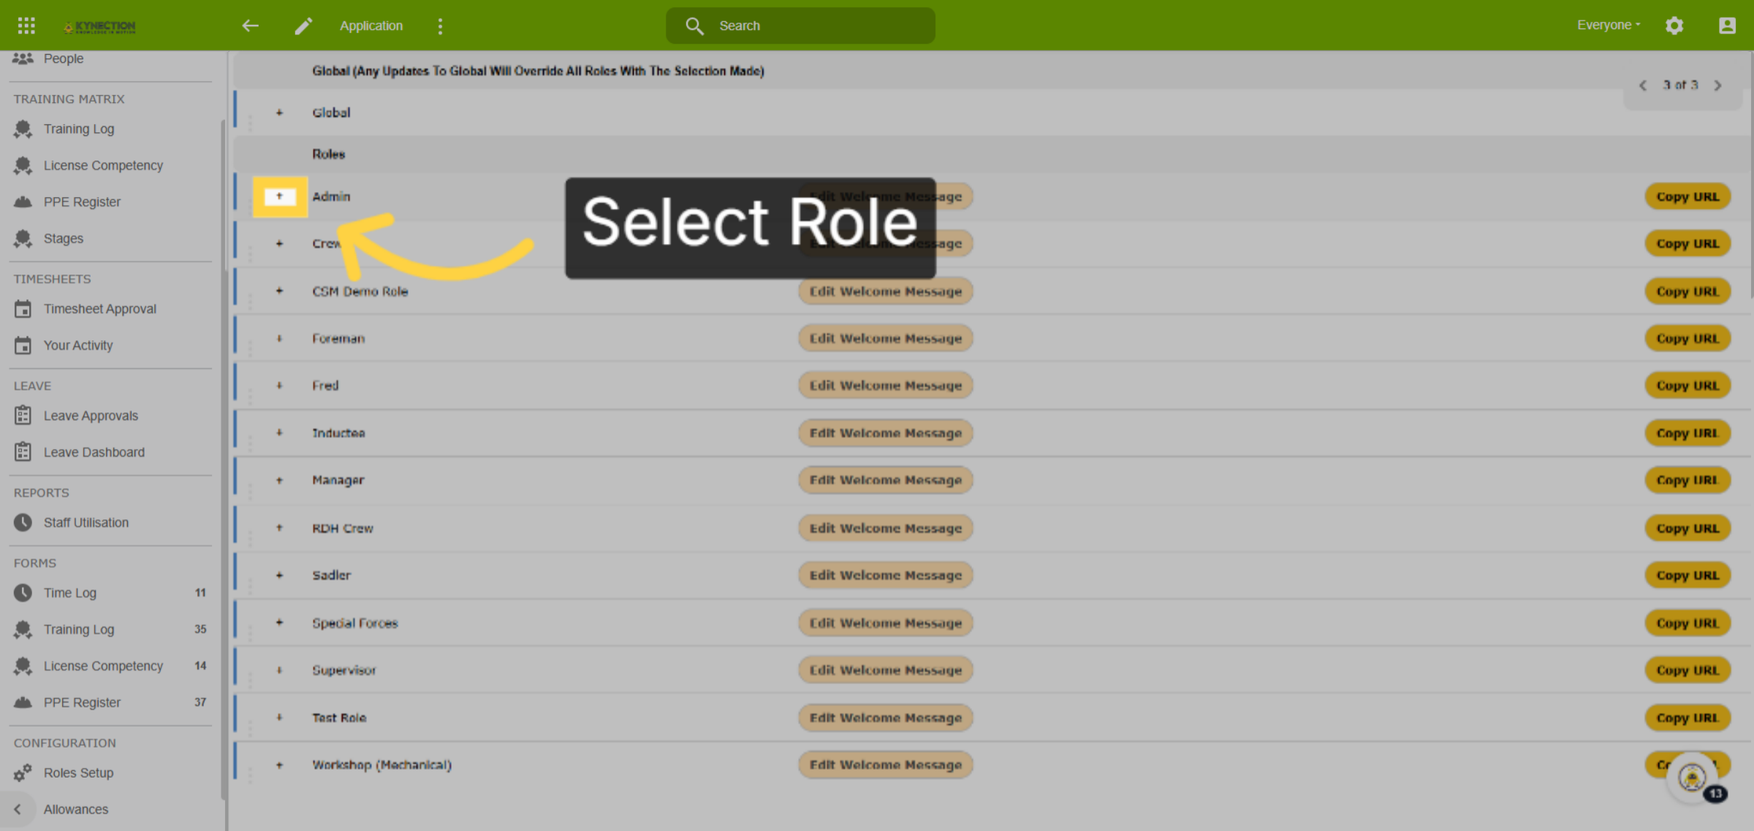
Task: Go to next page of records
Action: point(1717,85)
